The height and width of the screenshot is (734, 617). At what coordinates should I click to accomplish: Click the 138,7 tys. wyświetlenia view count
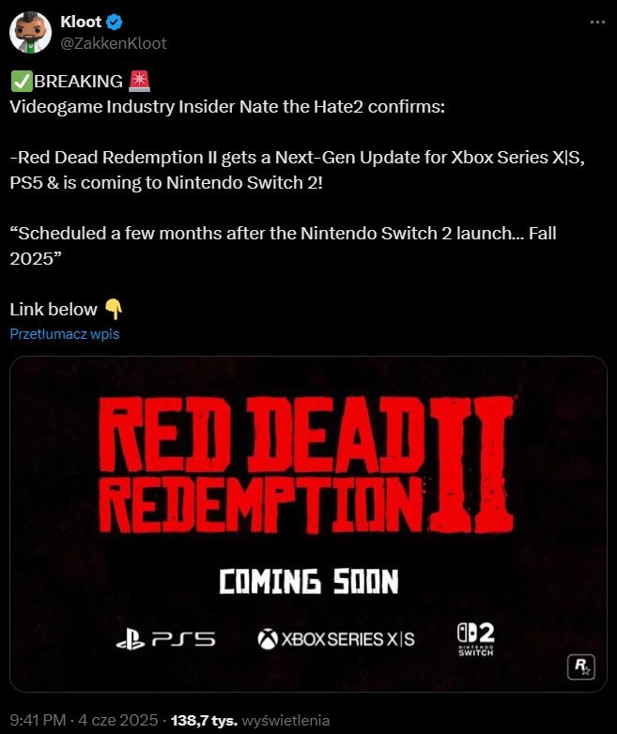tap(250, 720)
